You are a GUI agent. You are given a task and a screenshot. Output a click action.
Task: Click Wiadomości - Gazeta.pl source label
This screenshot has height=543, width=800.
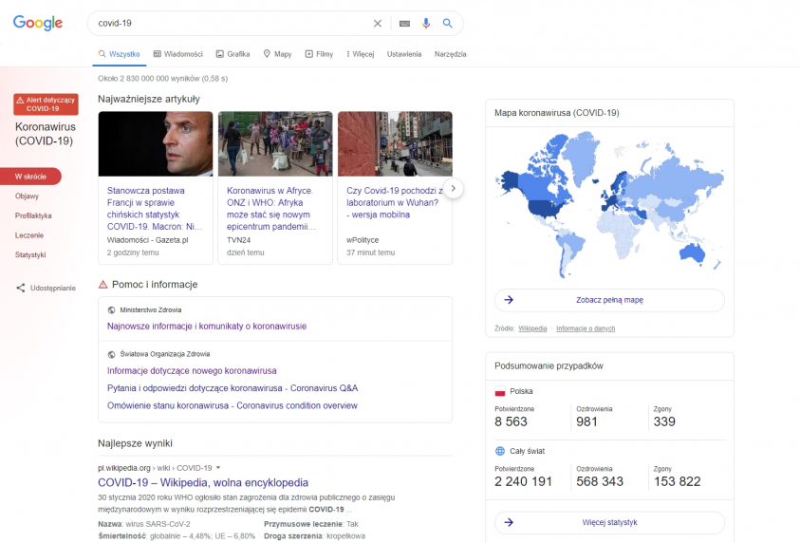pos(147,240)
